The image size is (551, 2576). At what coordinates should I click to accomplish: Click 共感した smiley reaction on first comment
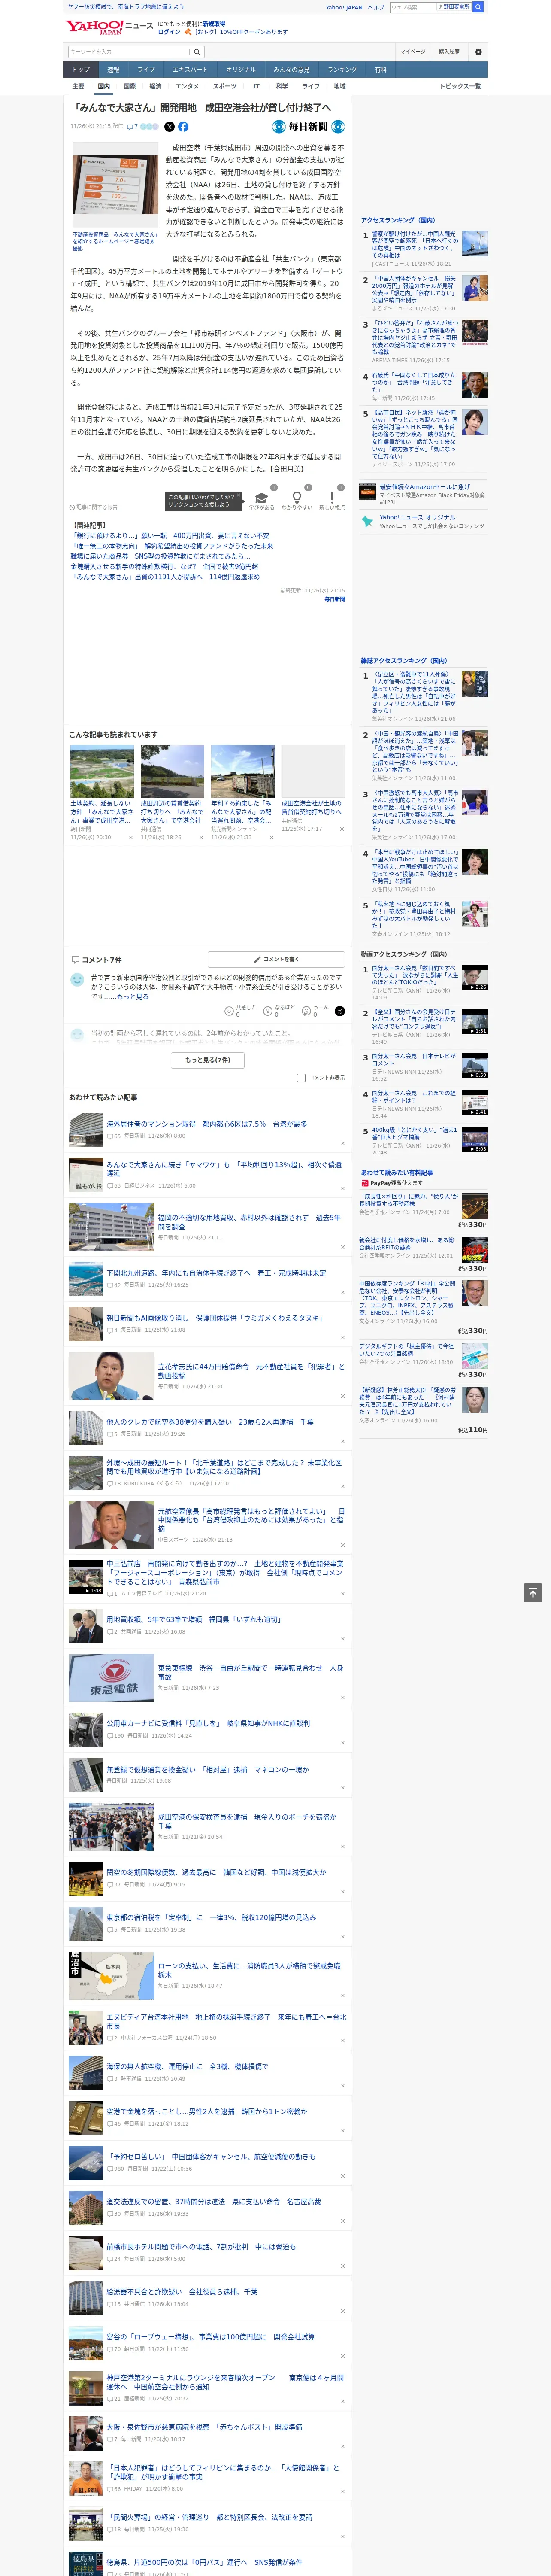[x=230, y=1011]
